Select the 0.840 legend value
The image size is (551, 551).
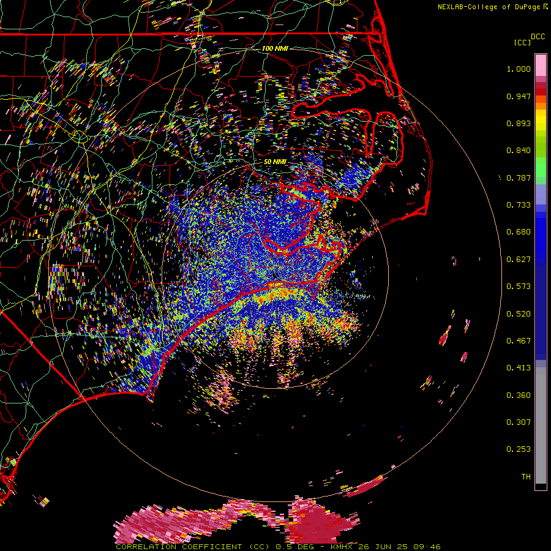coord(519,151)
